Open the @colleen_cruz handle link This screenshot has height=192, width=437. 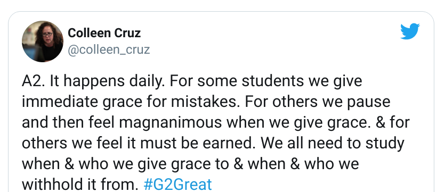point(109,50)
